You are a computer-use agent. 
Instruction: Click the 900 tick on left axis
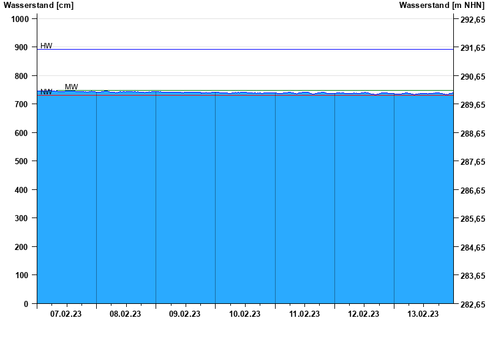(x=22, y=48)
